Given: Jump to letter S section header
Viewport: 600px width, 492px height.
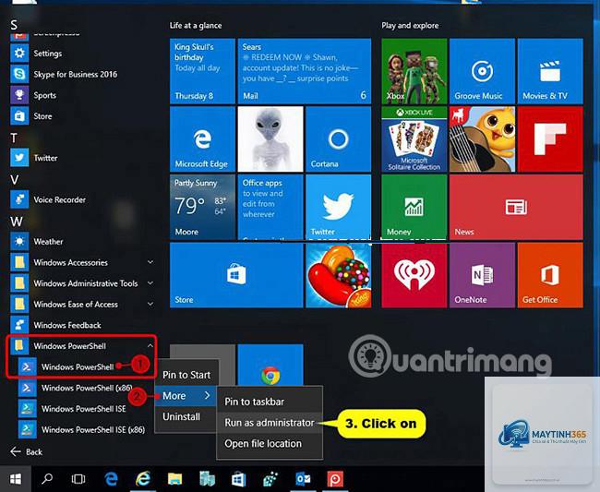Looking at the screenshot, I should pyautogui.click(x=14, y=25).
